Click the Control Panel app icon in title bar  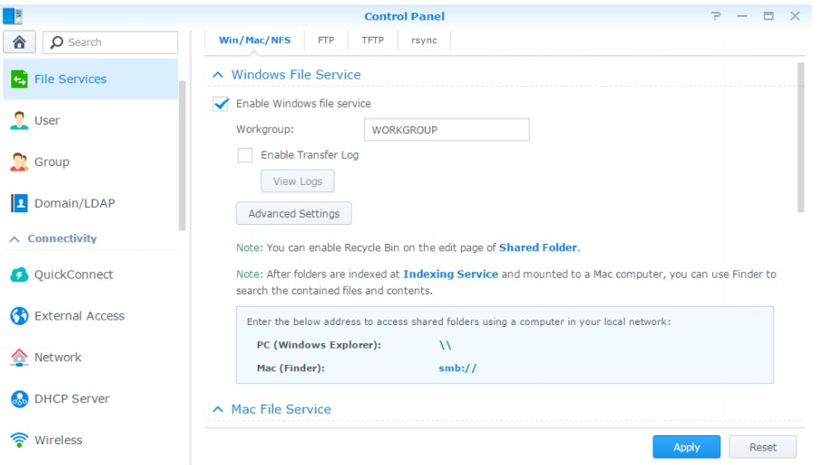coord(13,16)
